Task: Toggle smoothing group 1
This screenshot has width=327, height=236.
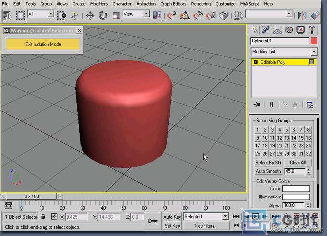Action: (257, 130)
